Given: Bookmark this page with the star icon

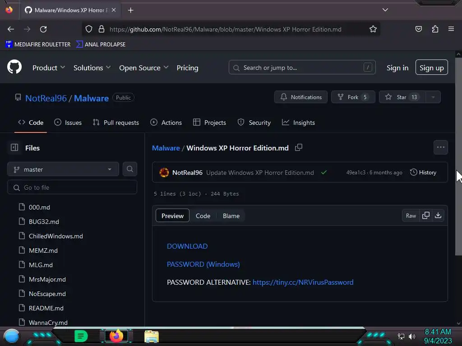Looking at the screenshot, I should pos(373,29).
